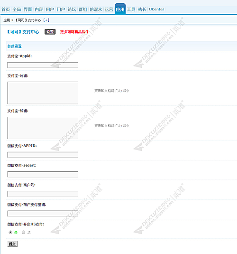Open the 群组 tab
This screenshot has height=254, width=237.
83,9
